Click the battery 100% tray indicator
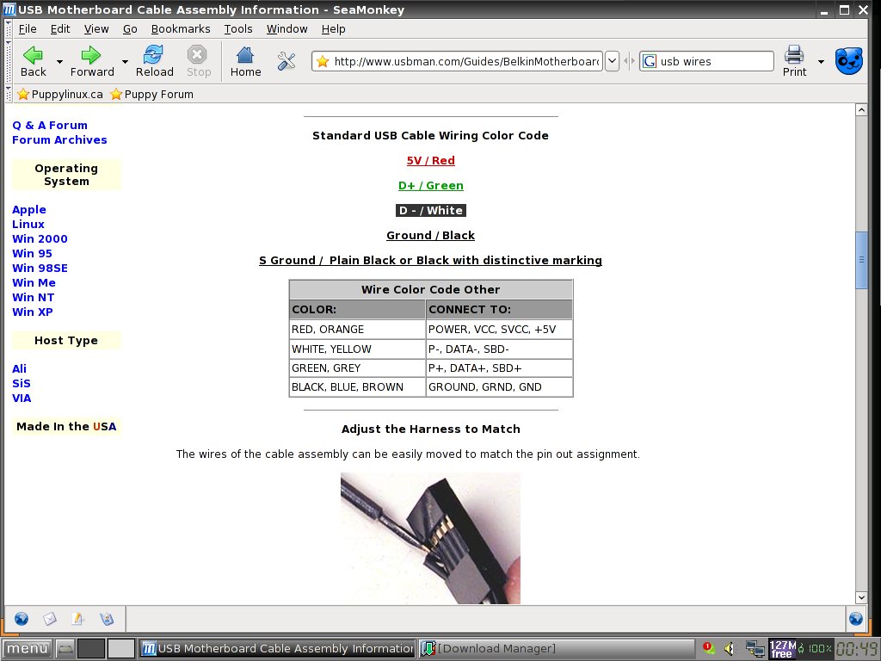Viewport: 881px width, 661px height. point(815,649)
